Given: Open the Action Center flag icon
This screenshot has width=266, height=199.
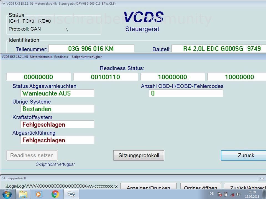Looking at the screenshot, I should pos(220,194).
